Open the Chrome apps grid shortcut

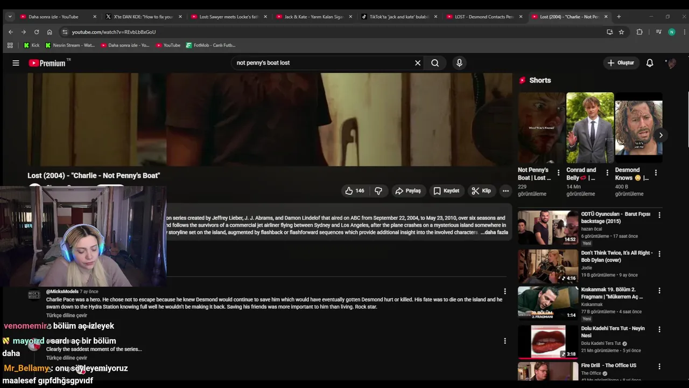10,45
